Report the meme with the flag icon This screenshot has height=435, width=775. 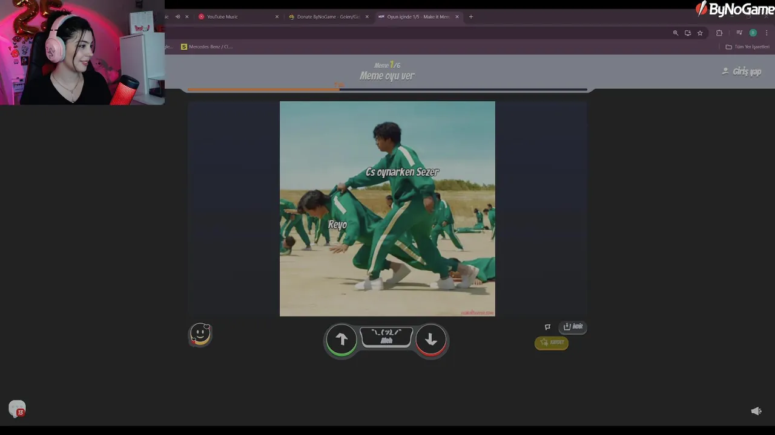tap(547, 327)
